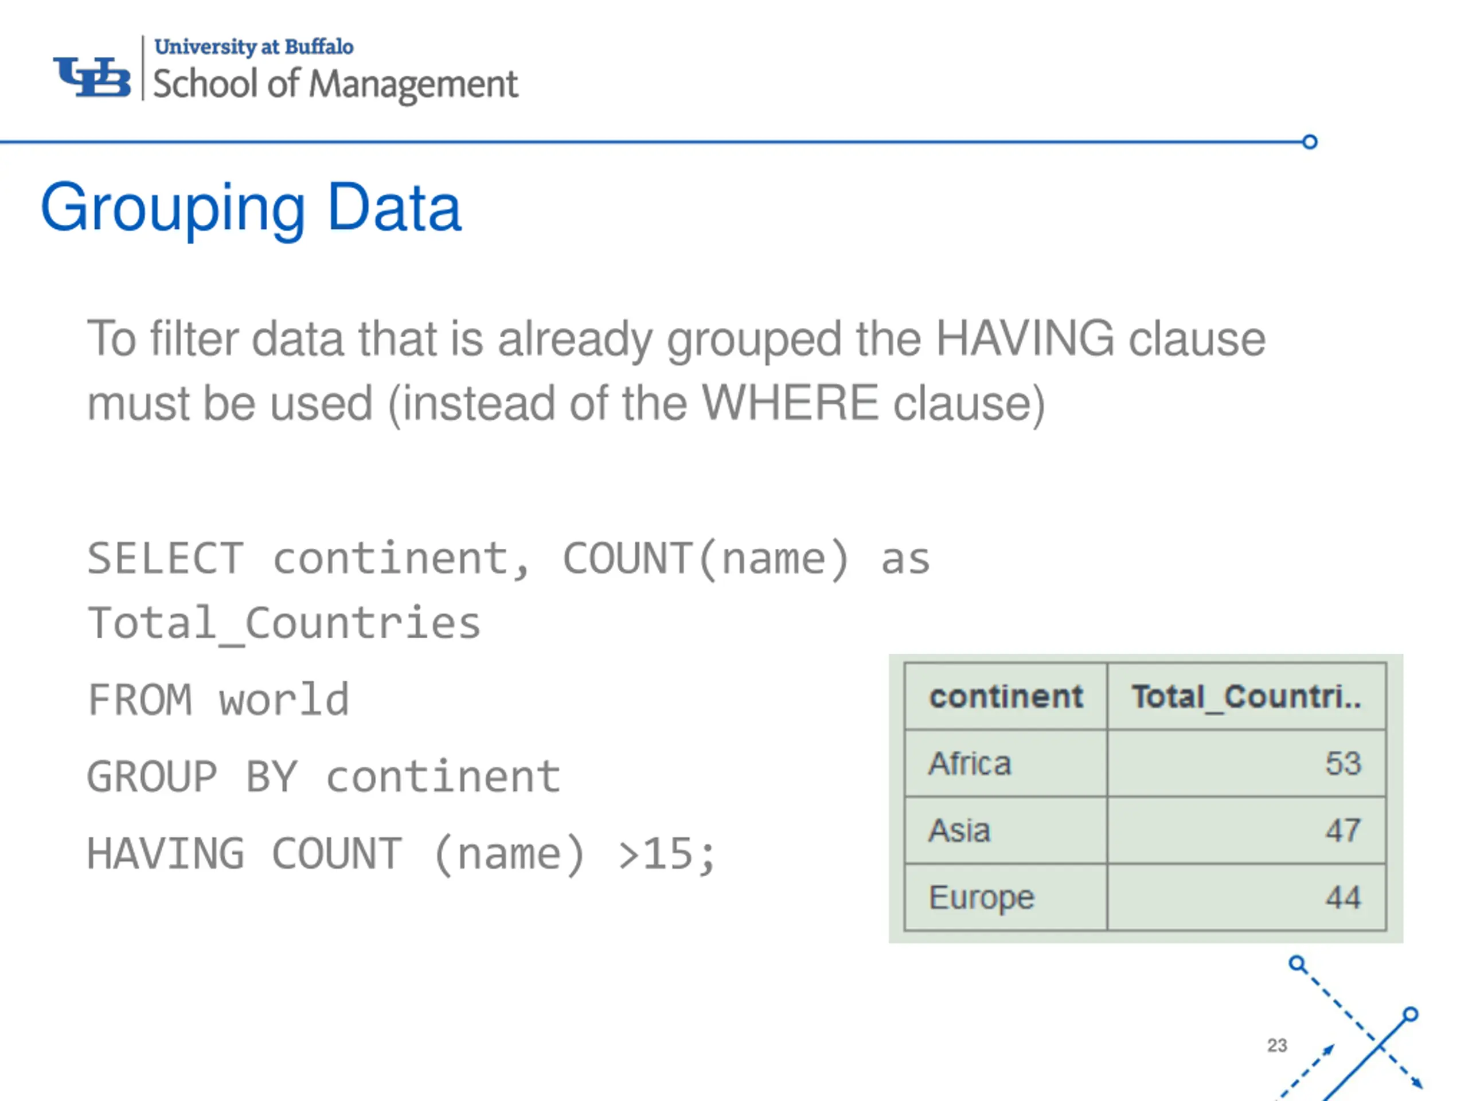The height and width of the screenshot is (1101, 1468).
Task: Click 'University at Buffalo' header text
Action: coord(253,47)
